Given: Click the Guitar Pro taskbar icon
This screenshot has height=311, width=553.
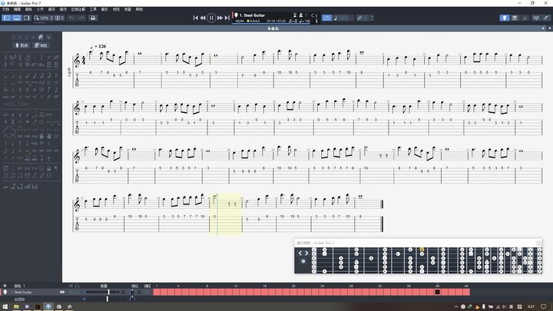Looking at the screenshot, I should [x=48, y=306].
